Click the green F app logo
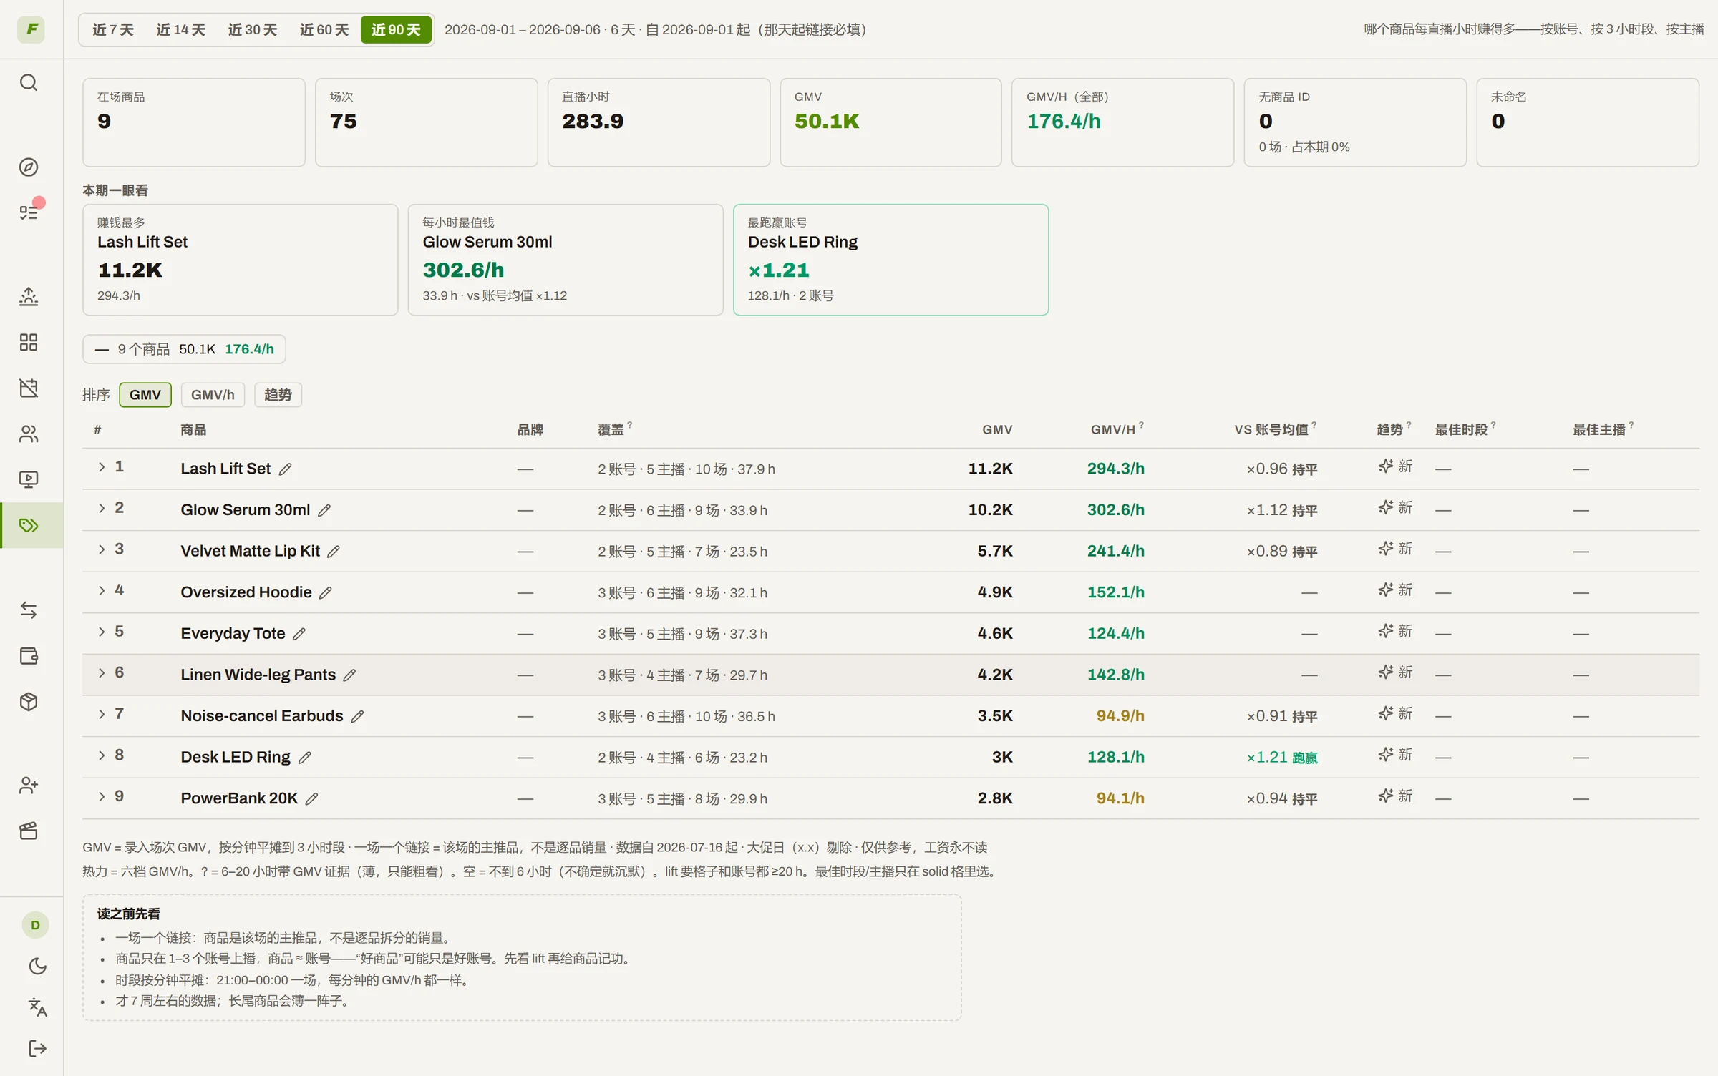Screen dimensions: 1718x1076 click(31, 29)
